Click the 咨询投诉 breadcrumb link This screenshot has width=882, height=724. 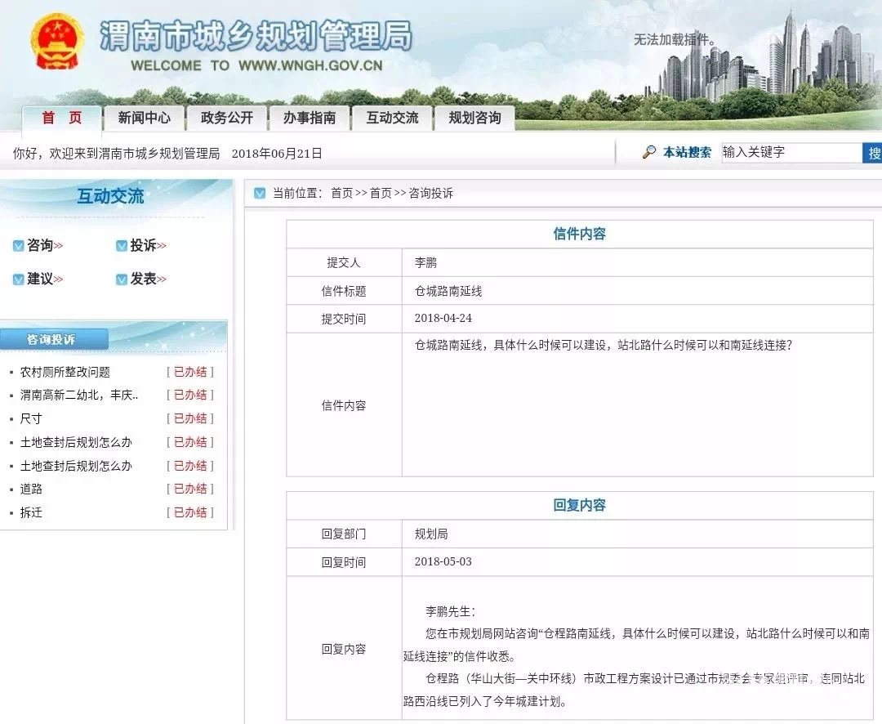[431, 194]
